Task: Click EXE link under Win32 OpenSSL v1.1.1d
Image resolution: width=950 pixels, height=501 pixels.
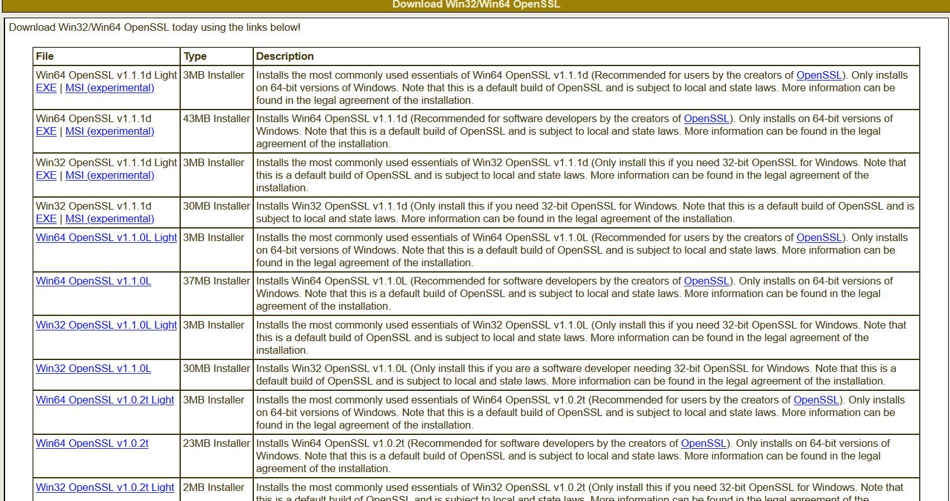Action: point(46,219)
